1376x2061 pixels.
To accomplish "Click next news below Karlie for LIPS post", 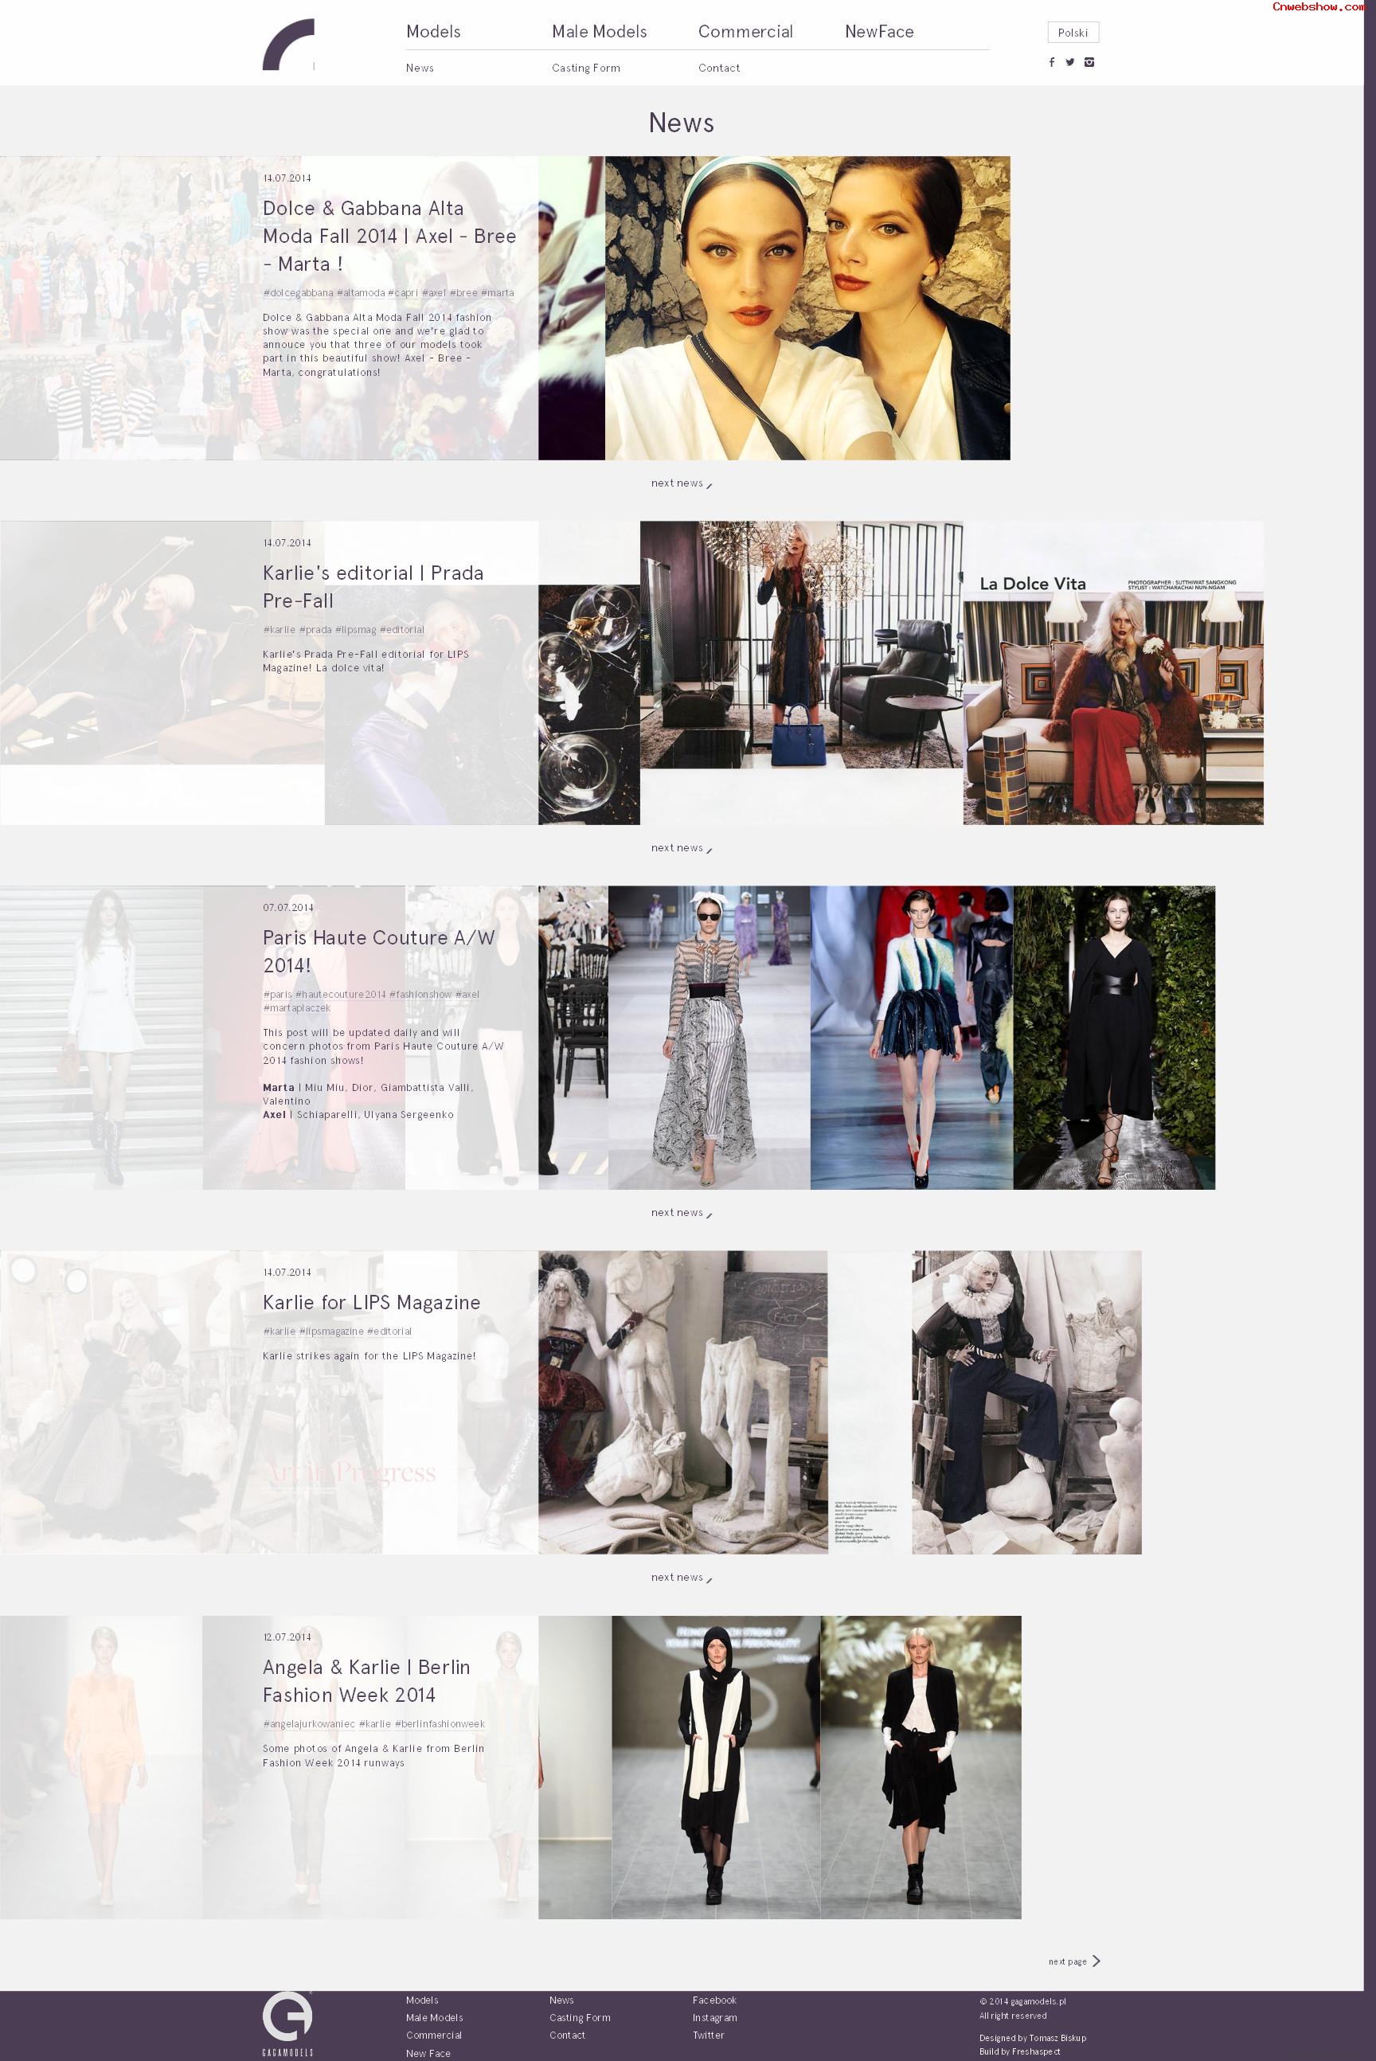I will click(681, 1578).
